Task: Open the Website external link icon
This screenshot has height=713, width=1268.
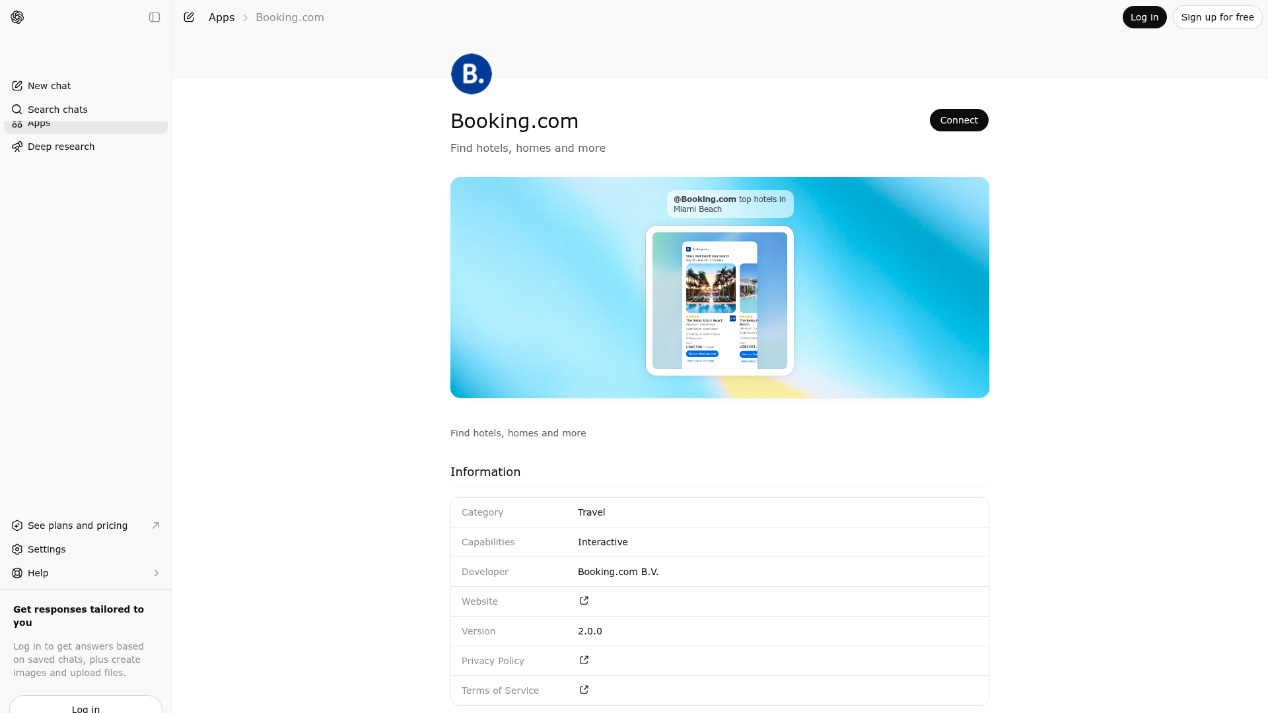Action: point(584,601)
